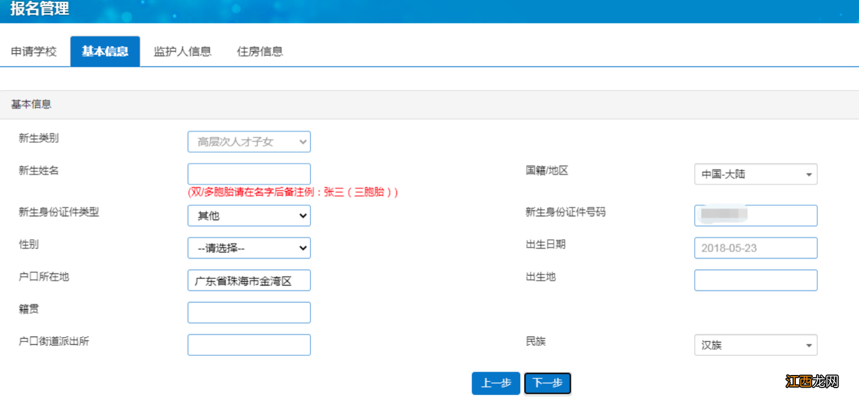Viewport: 859px width, 398px height.
Task: Click the 下一步 button
Action: pyautogui.click(x=548, y=383)
